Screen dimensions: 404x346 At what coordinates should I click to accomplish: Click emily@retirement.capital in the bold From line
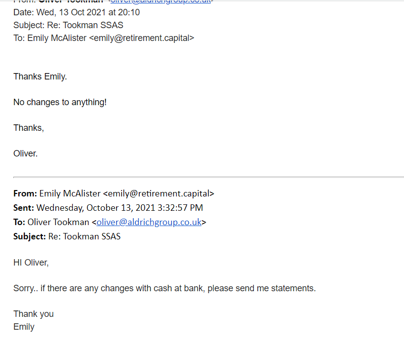tap(159, 193)
